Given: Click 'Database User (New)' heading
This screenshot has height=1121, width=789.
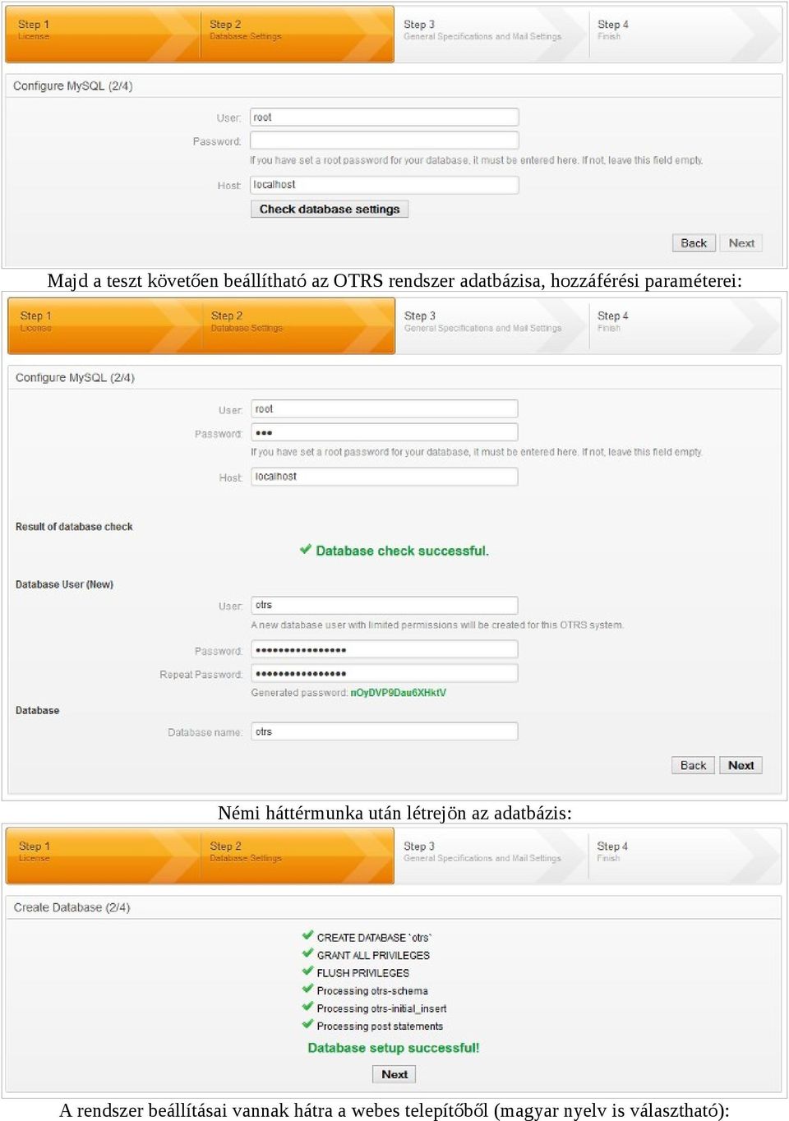Looking at the screenshot, I should click(64, 584).
